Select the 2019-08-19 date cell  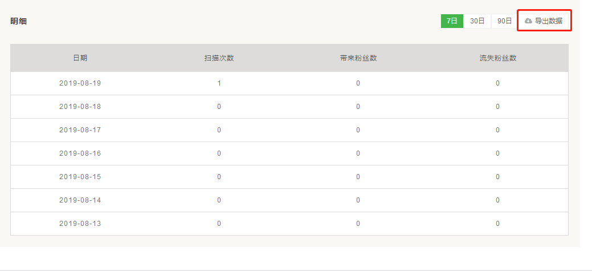click(x=80, y=83)
